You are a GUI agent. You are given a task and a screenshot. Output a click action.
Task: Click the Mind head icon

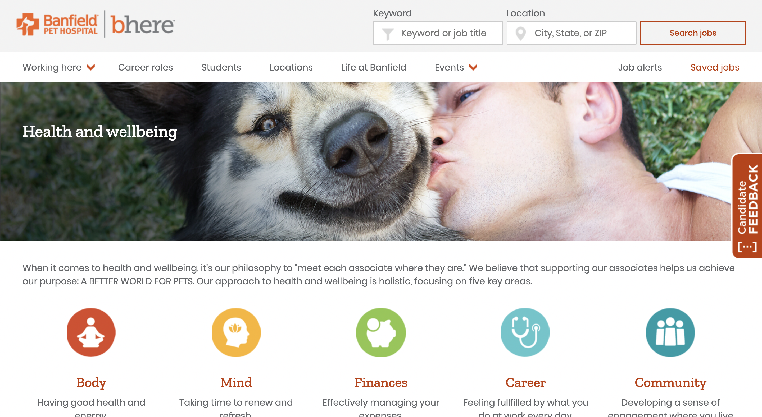[x=236, y=332]
